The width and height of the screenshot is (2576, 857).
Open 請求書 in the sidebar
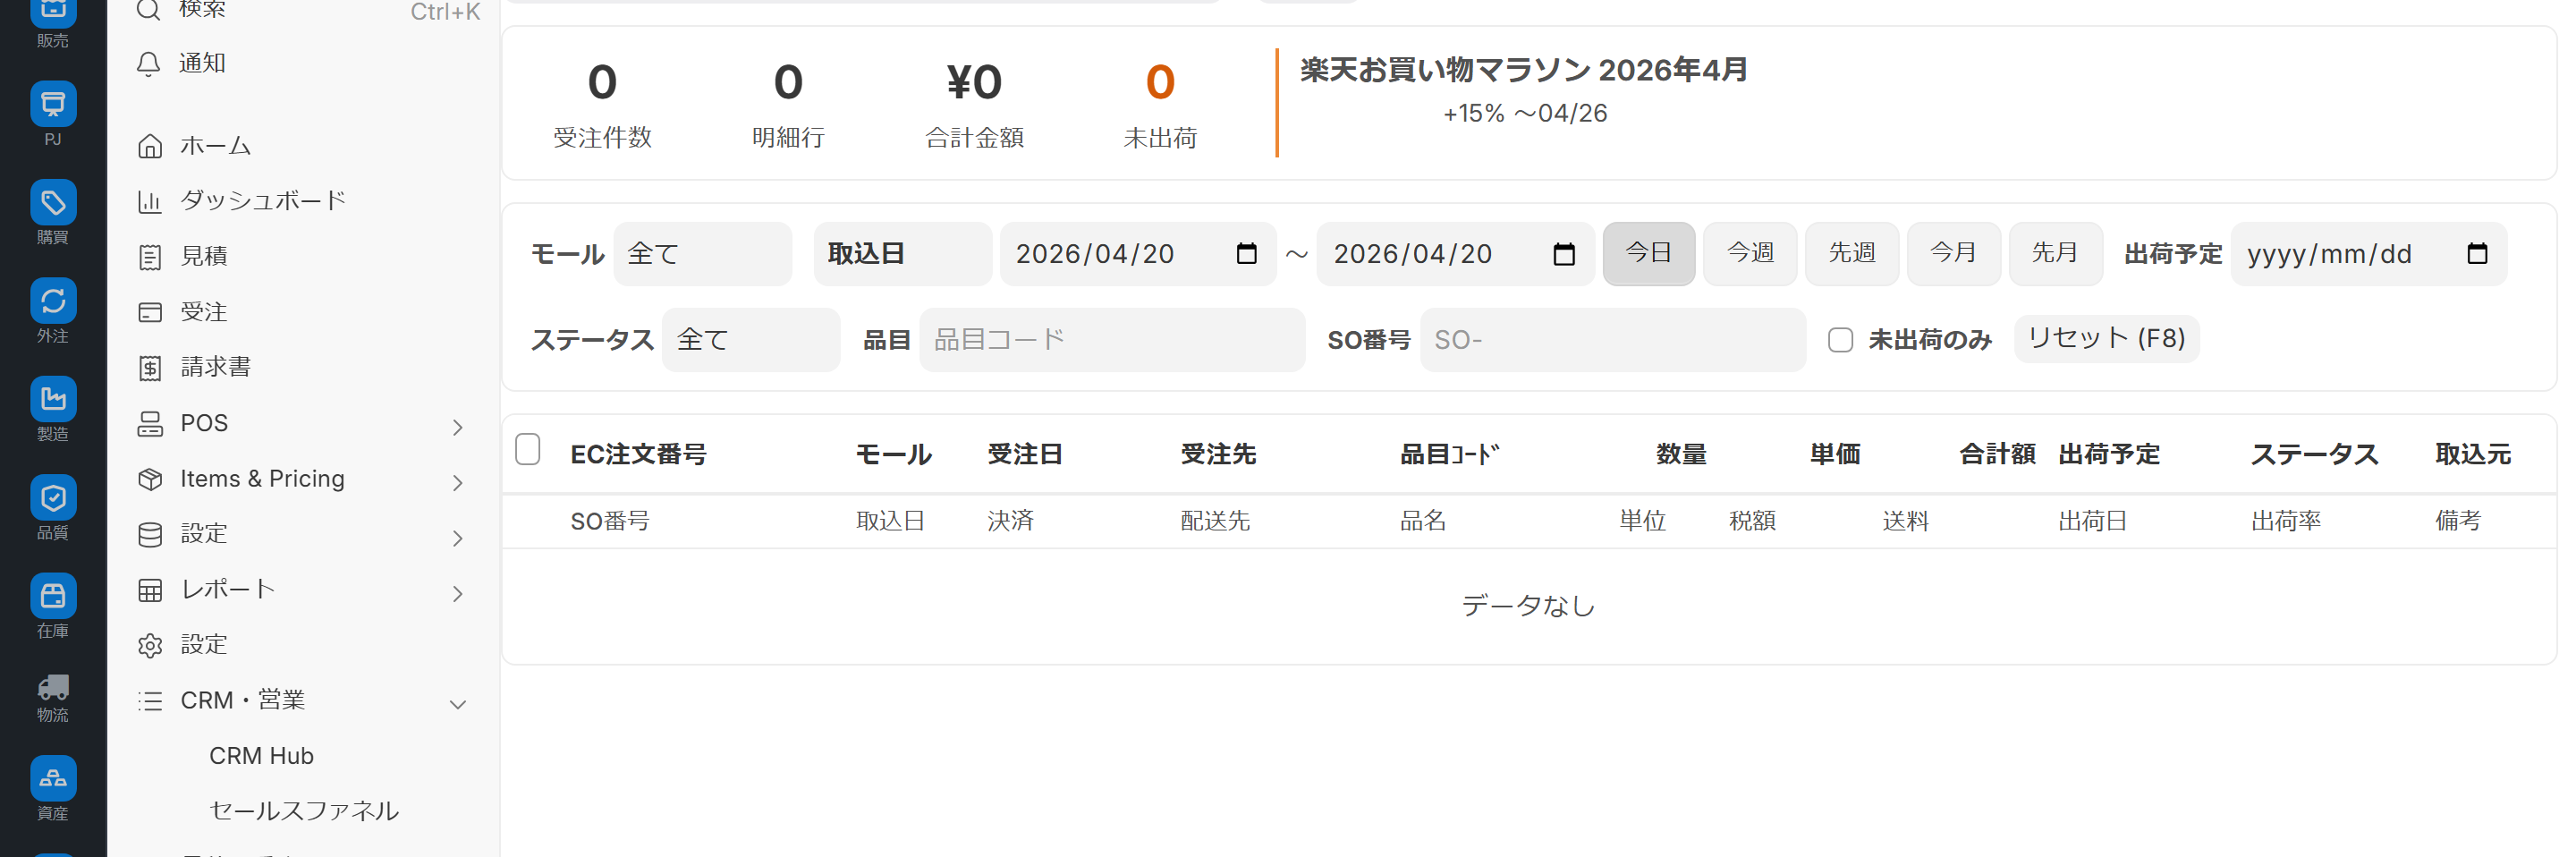(215, 367)
